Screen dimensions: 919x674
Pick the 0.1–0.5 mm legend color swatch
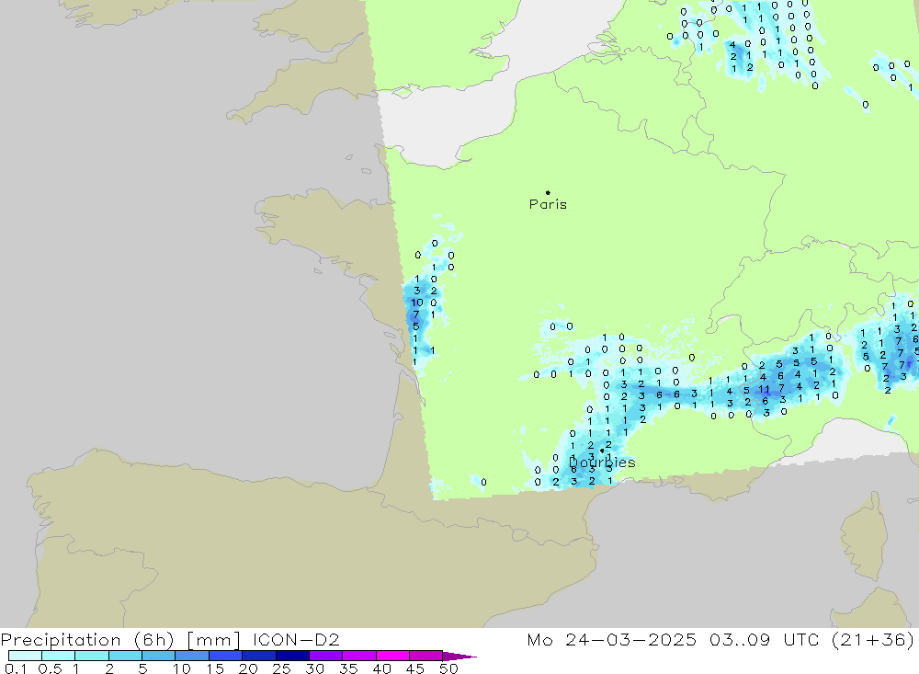[25, 656]
